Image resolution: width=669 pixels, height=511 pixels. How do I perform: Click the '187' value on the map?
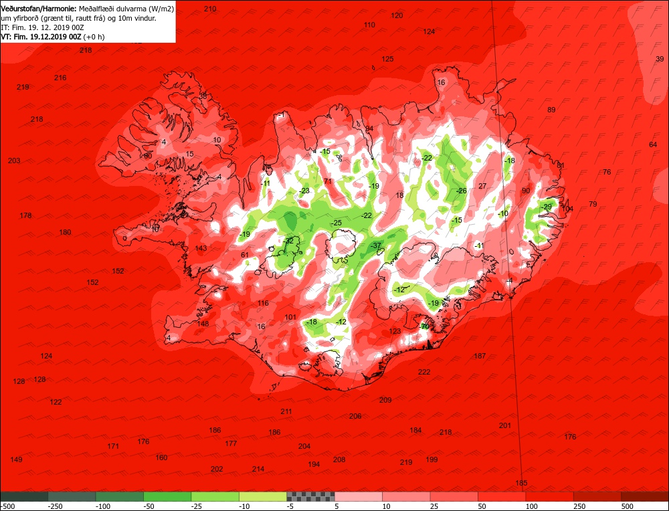(x=480, y=356)
